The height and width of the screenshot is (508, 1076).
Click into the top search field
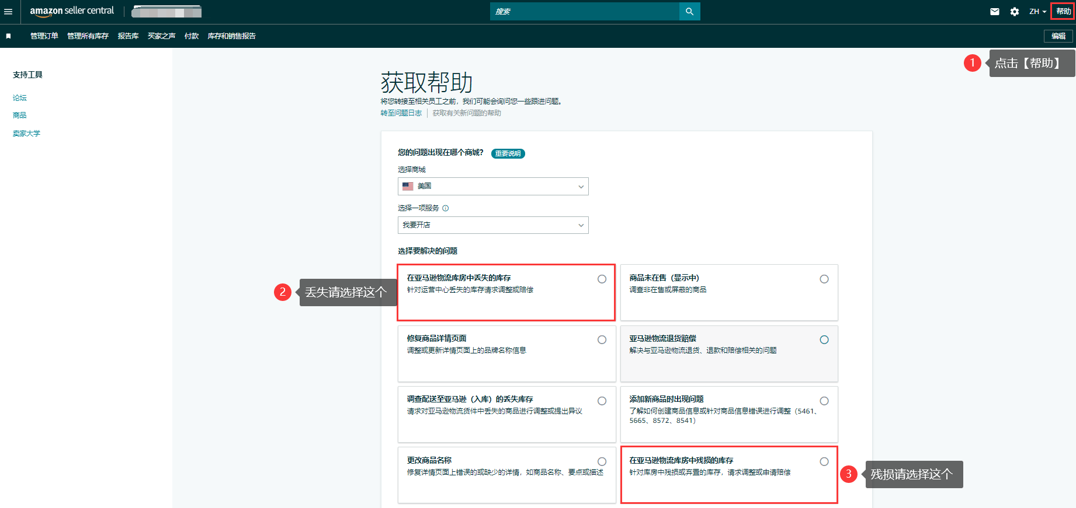(585, 12)
